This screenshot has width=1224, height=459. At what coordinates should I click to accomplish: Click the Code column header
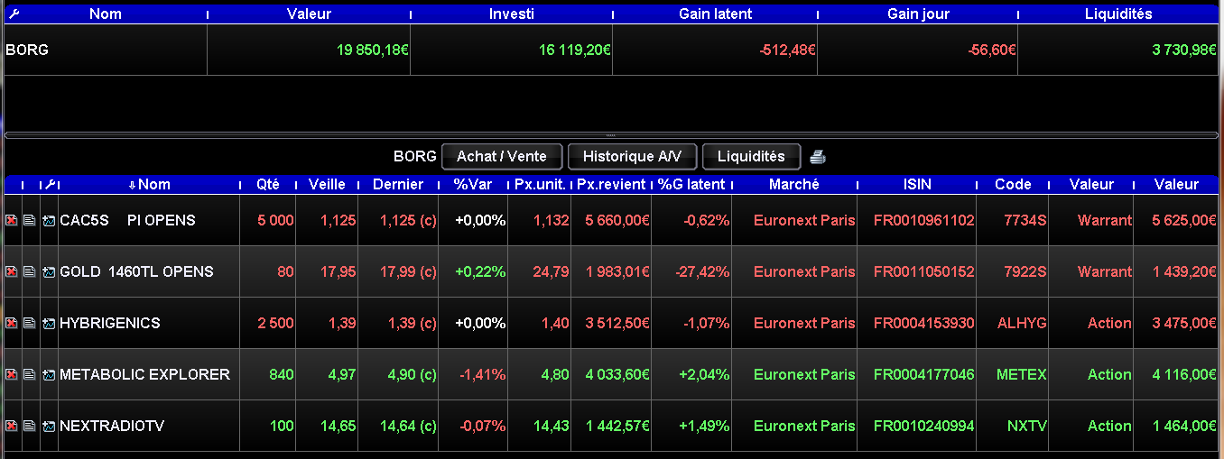pos(1013,185)
